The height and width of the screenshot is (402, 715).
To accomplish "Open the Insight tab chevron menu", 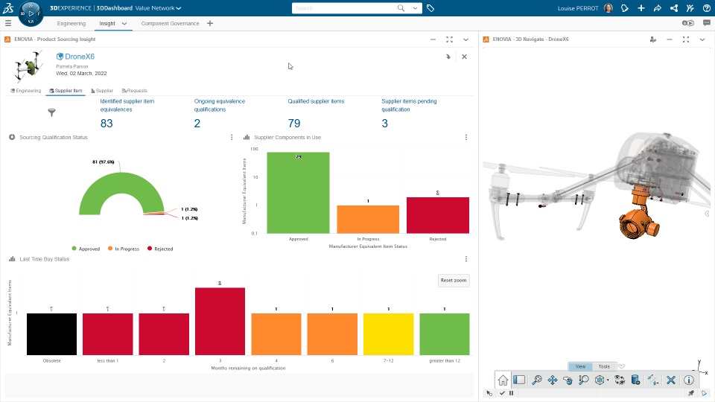I will 124,23.
